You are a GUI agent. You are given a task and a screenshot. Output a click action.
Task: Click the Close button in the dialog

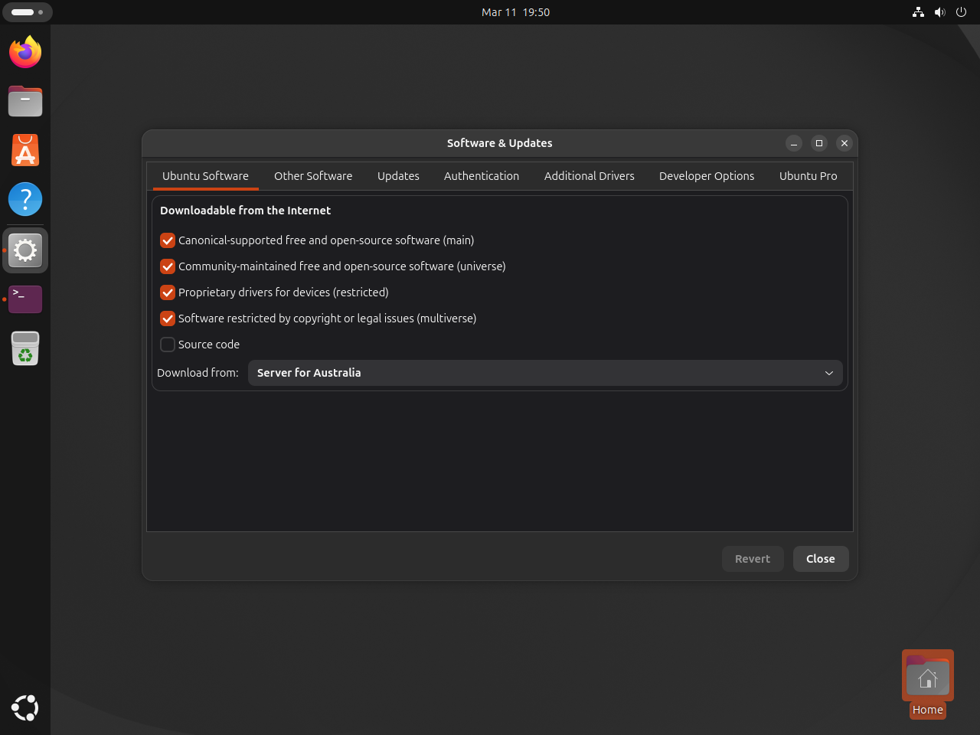tap(821, 559)
